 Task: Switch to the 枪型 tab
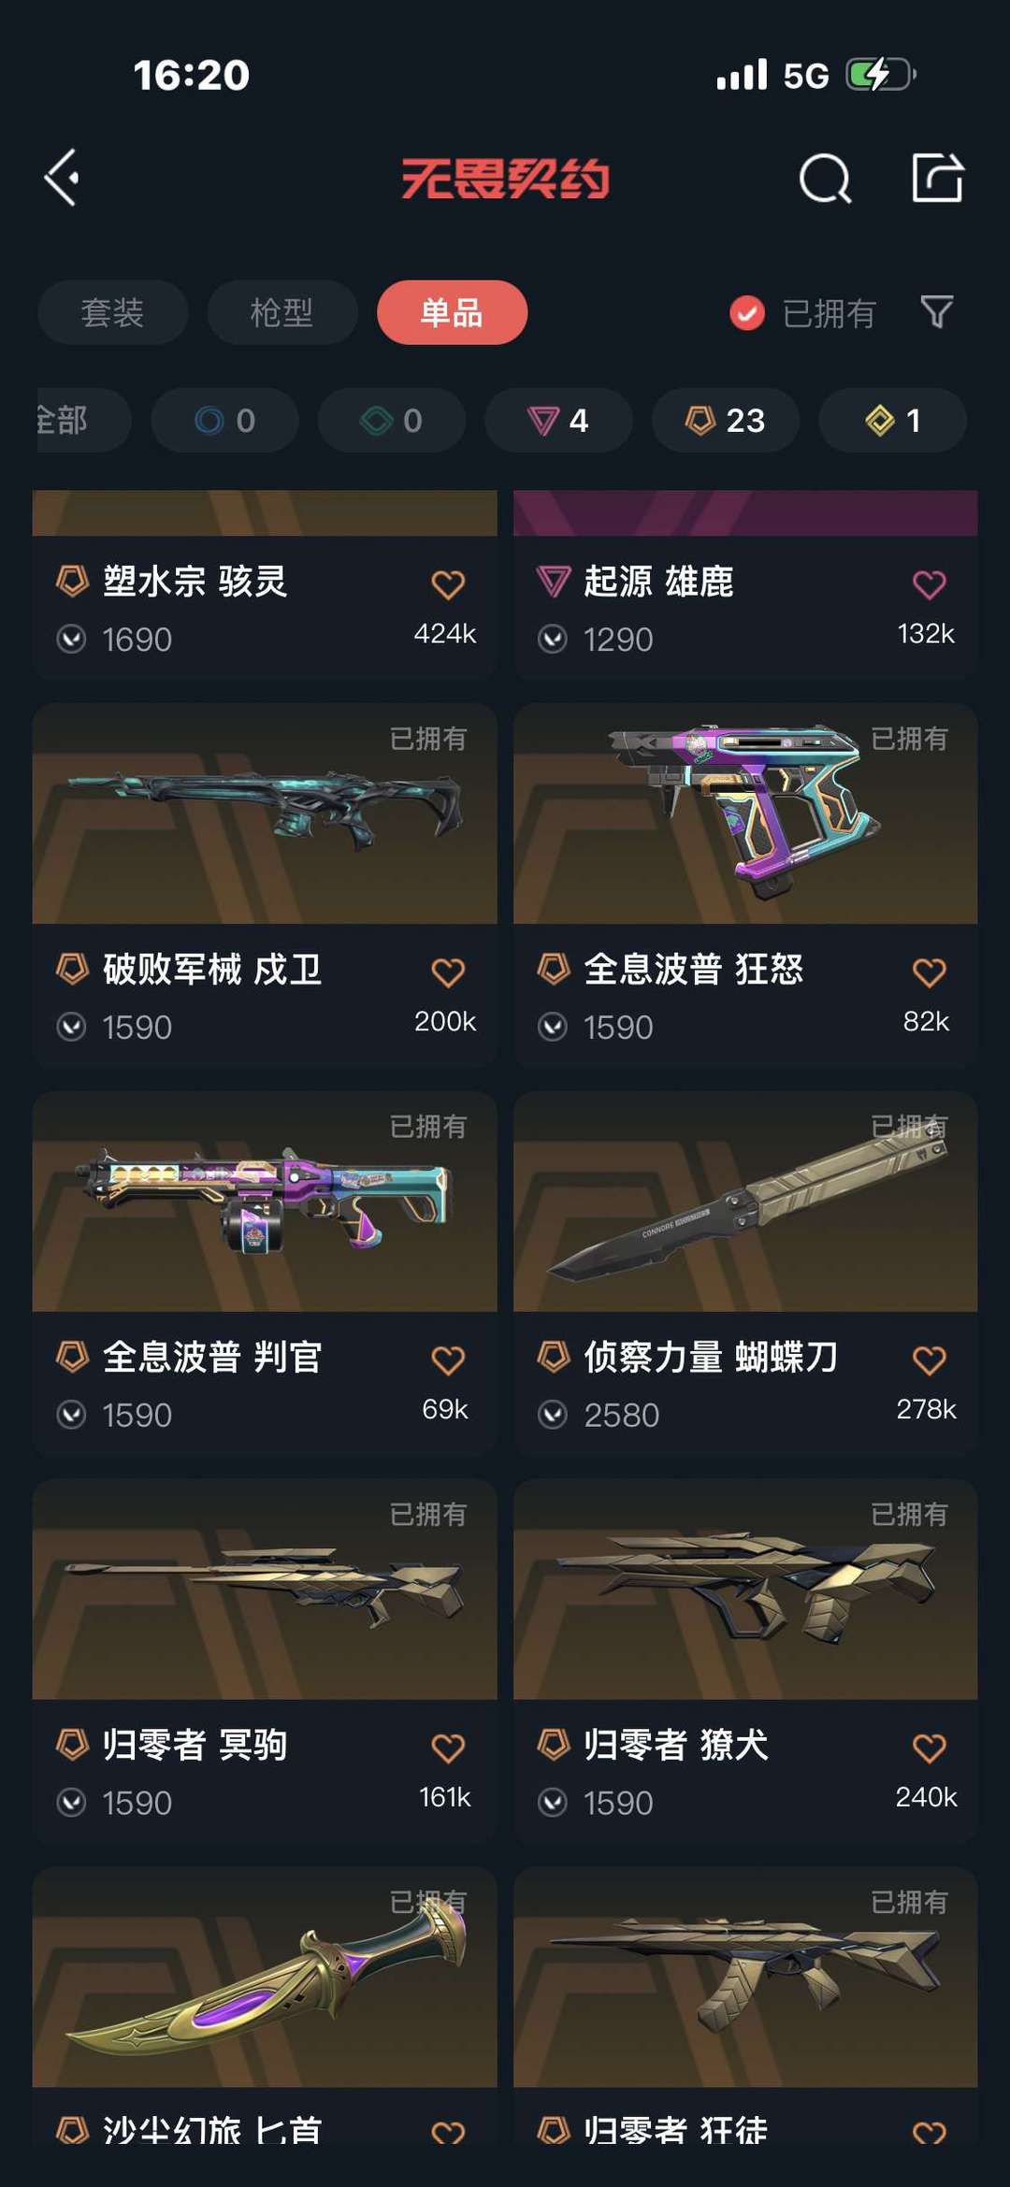tap(282, 312)
